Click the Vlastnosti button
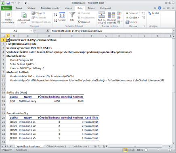This screenshot has width=176, height=153. click(x=39, y=18)
